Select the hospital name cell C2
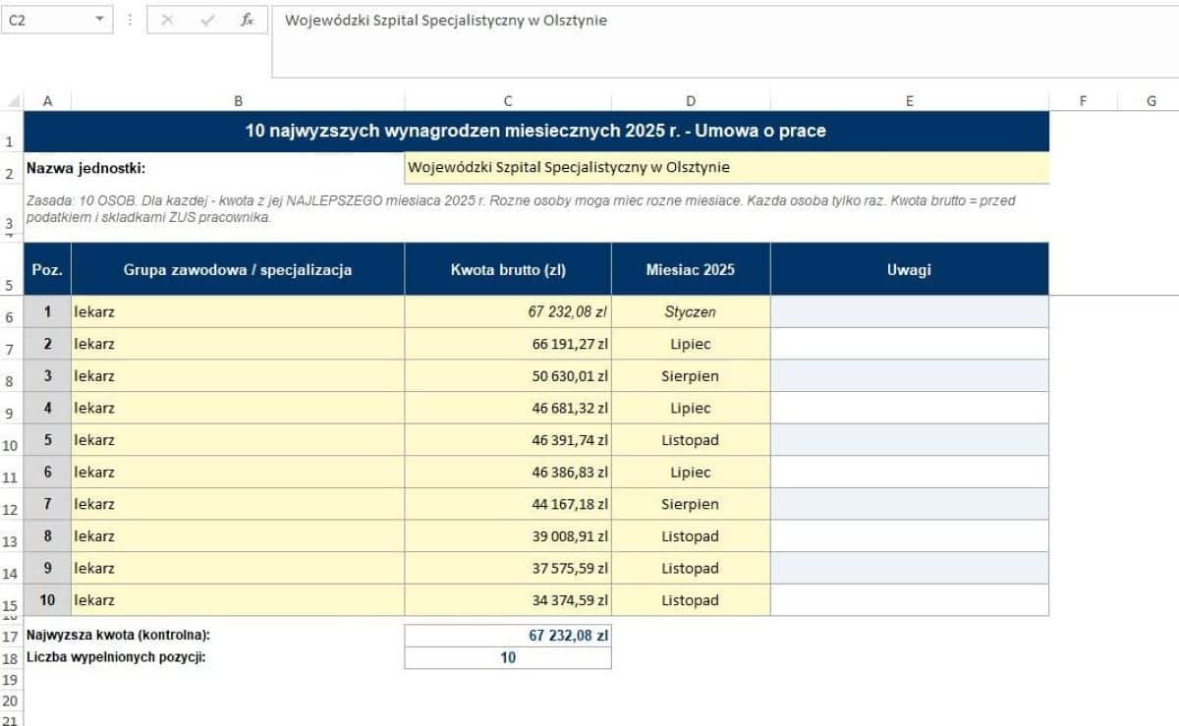This screenshot has height=726, width=1179. (x=727, y=168)
